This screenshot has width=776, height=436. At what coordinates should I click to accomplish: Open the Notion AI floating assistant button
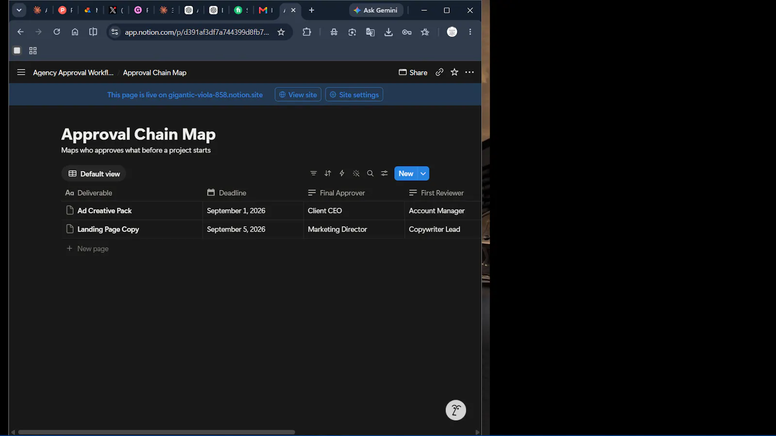(456, 410)
